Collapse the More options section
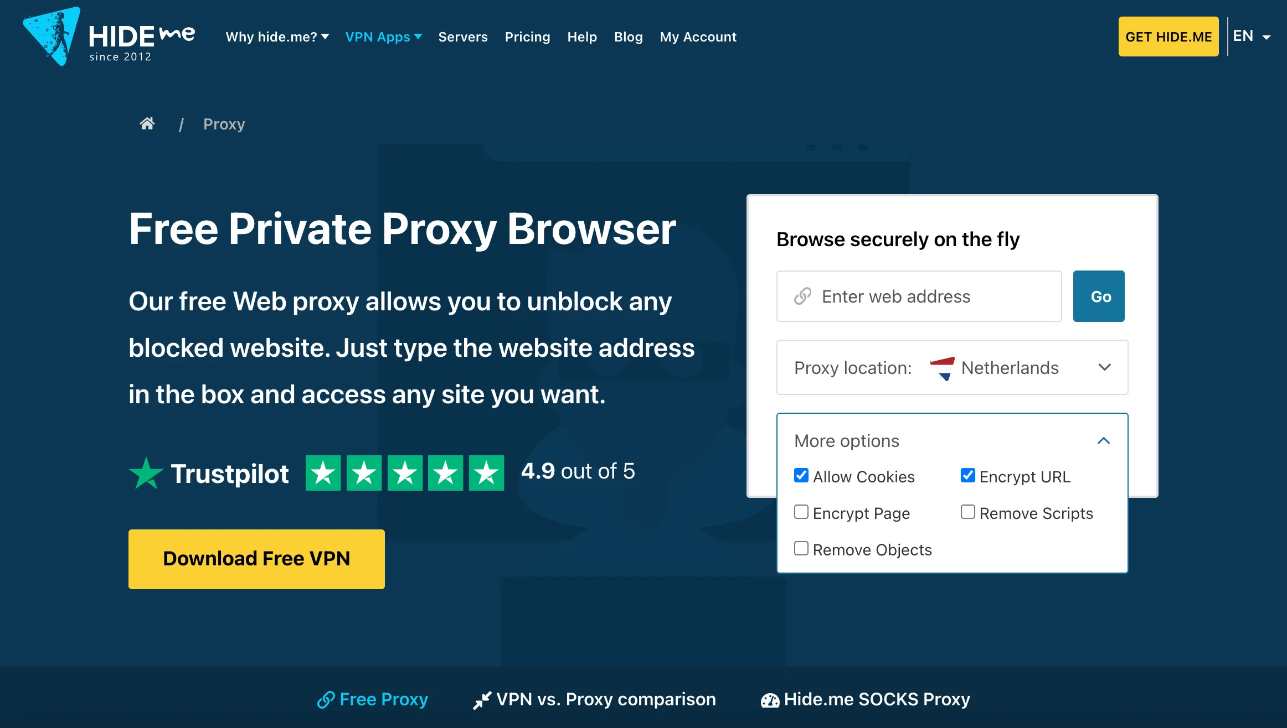Image resolution: width=1287 pixels, height=728 pixels. (1103, 441)
